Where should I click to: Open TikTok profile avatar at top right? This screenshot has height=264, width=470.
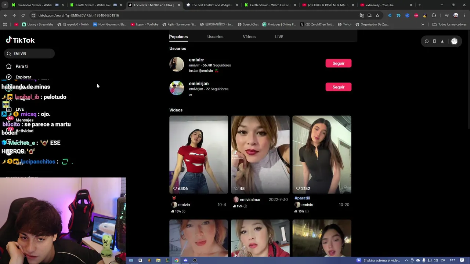(x=454, y=41)
